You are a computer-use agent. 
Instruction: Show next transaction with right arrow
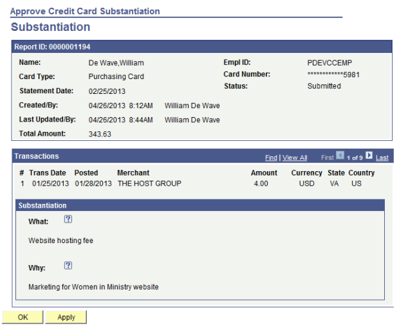click(x=369, y=156)
